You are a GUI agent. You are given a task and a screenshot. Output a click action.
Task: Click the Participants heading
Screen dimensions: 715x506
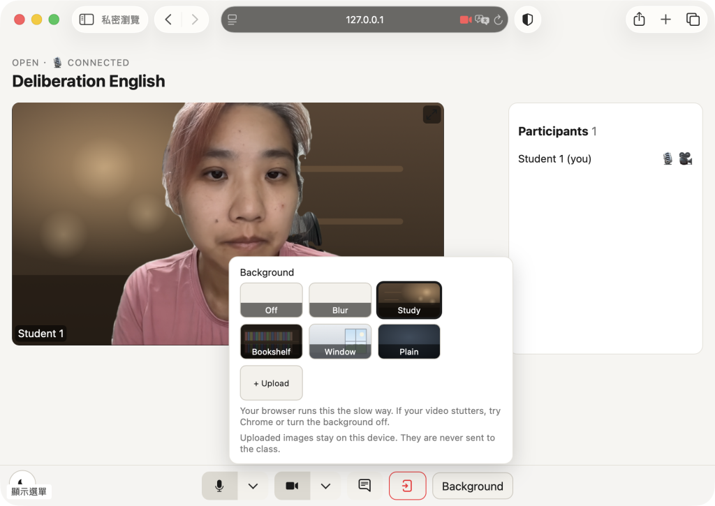(x=553, y=131)
